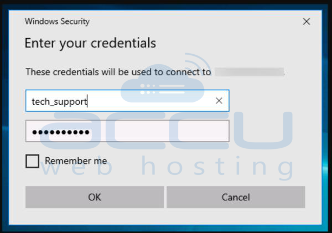Viewport: 332px width, 233px height.
Task: Close the Windows Security dialog
Action: pyautogui.click(x=307, y=22)
